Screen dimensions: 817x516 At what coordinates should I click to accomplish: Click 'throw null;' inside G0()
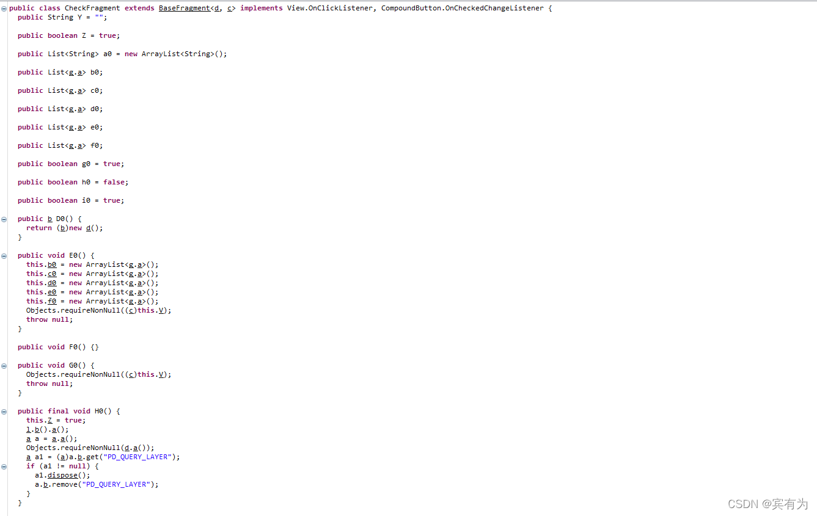pos(49,383)
